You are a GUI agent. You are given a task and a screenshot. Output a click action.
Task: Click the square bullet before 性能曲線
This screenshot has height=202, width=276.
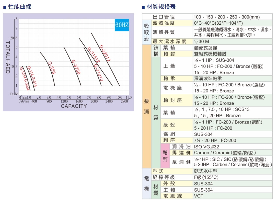click(x=4, y=7)
